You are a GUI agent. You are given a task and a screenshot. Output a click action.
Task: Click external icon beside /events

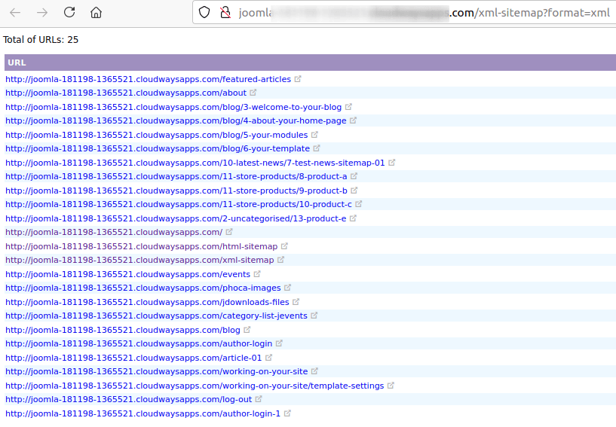pos(257,274)
